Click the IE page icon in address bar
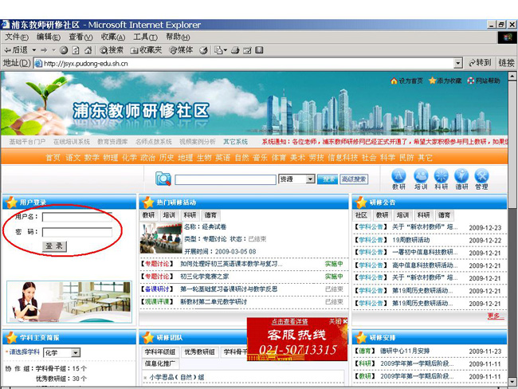The width and height of the screenshot is (518, 389). [39, 63]
